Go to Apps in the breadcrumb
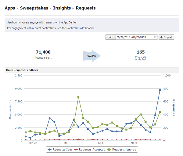 click(10, 8)
